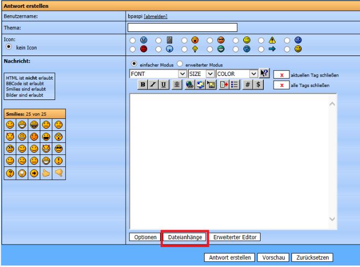Toggle bold formatting in editor toolbar
The image size is (360, 267).
[x=142, y=85]
